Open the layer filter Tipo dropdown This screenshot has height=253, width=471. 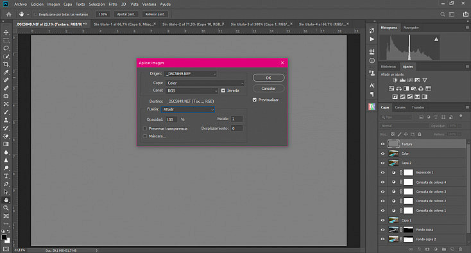(x=397, y=117)
